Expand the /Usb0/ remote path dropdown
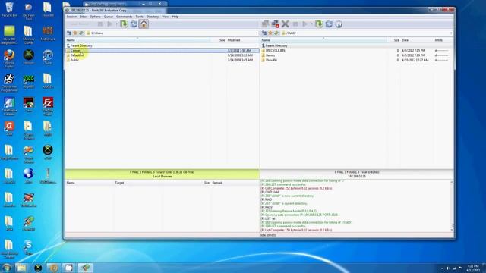Viewport: 486px width, 273px height. point(451,33)
